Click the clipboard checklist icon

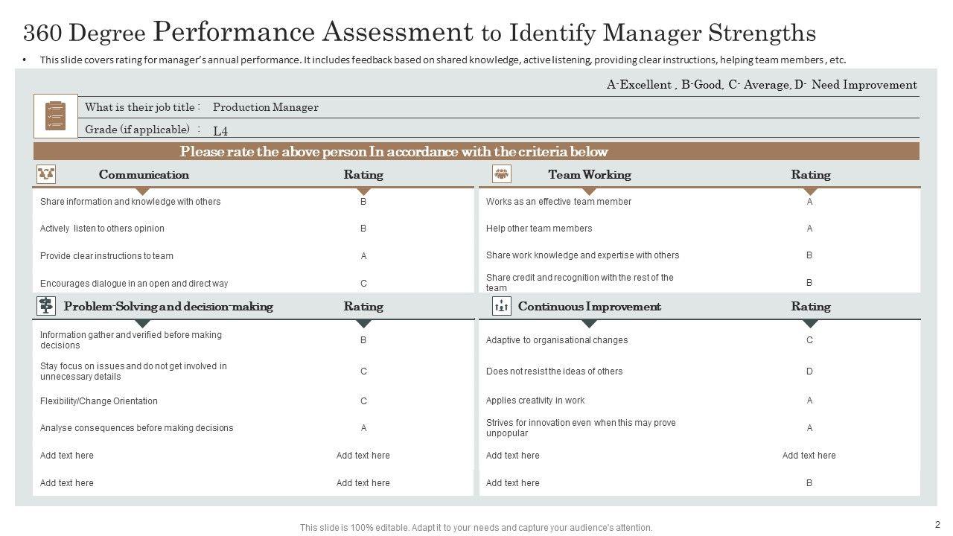point(55,116)
